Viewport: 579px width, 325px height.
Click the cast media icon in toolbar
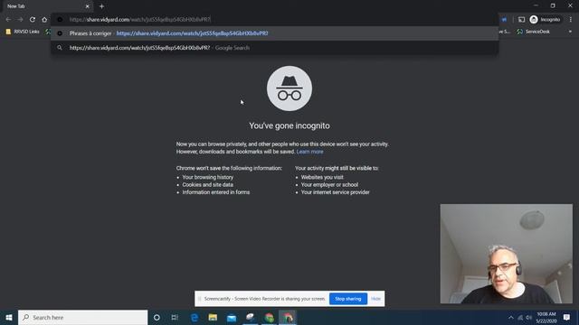(x=521, y=20)
